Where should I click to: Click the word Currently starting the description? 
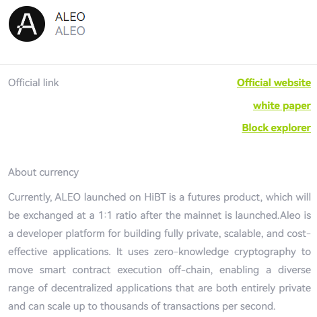(x=30, y=198)
